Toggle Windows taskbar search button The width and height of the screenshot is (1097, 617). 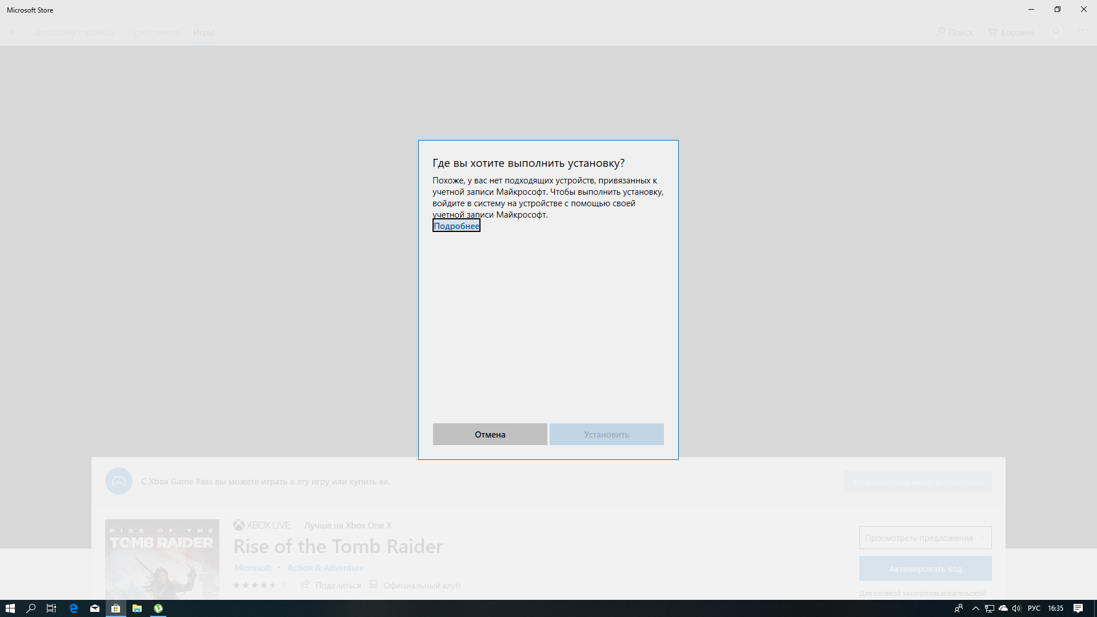[x=30, y=608]
